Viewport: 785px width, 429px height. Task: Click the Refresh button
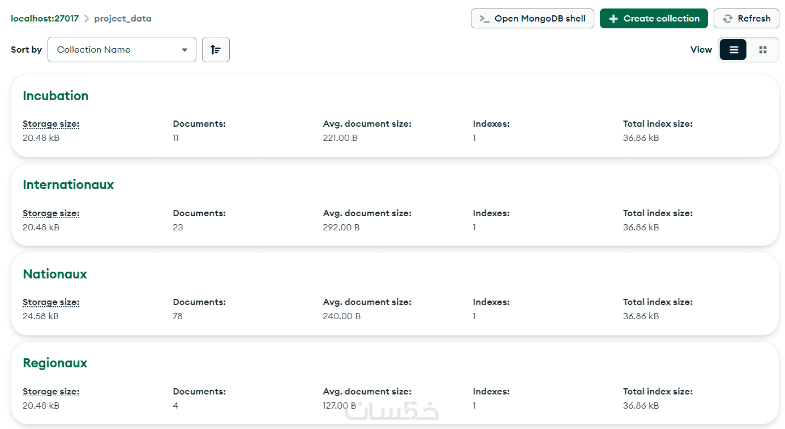click(746, 19)
